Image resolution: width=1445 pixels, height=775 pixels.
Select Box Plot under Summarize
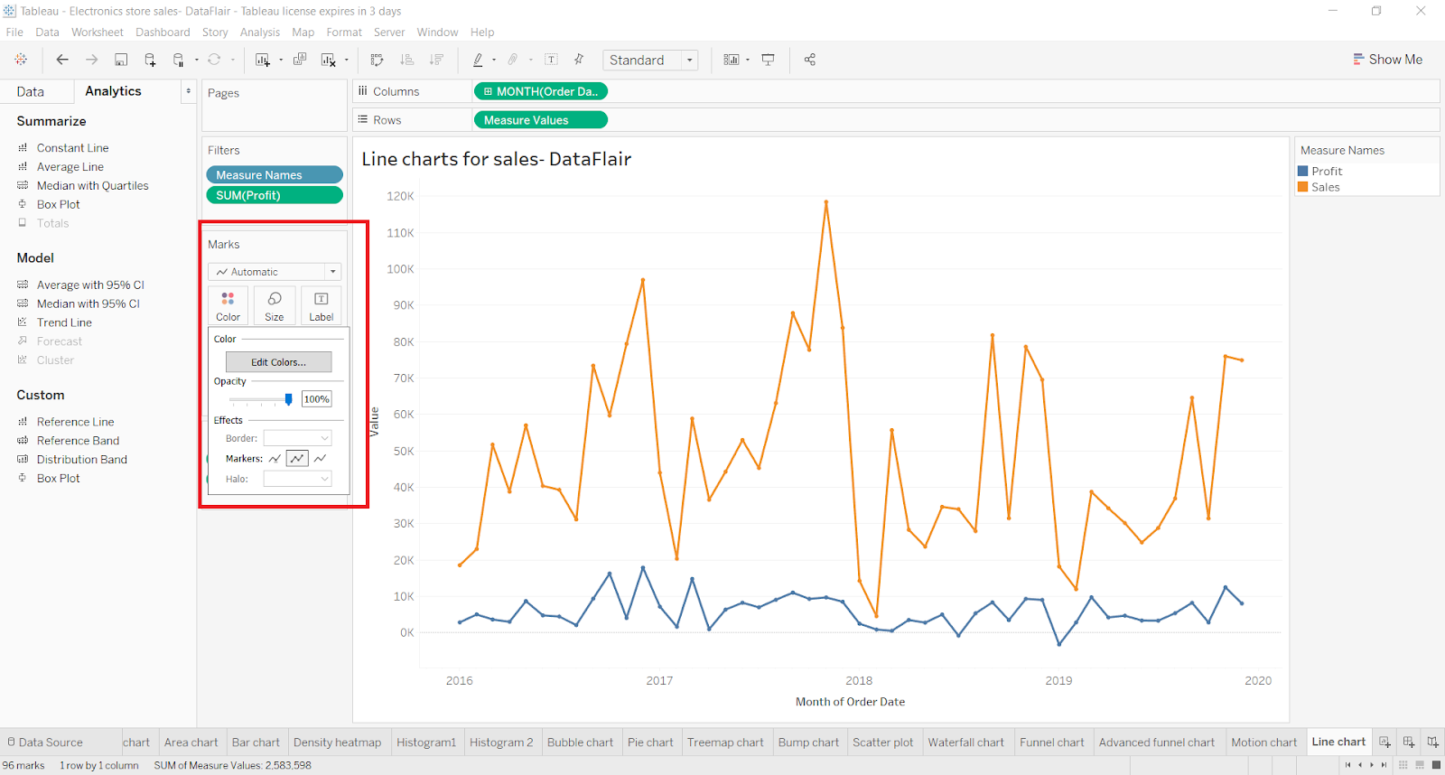click(x=58, y=205)
